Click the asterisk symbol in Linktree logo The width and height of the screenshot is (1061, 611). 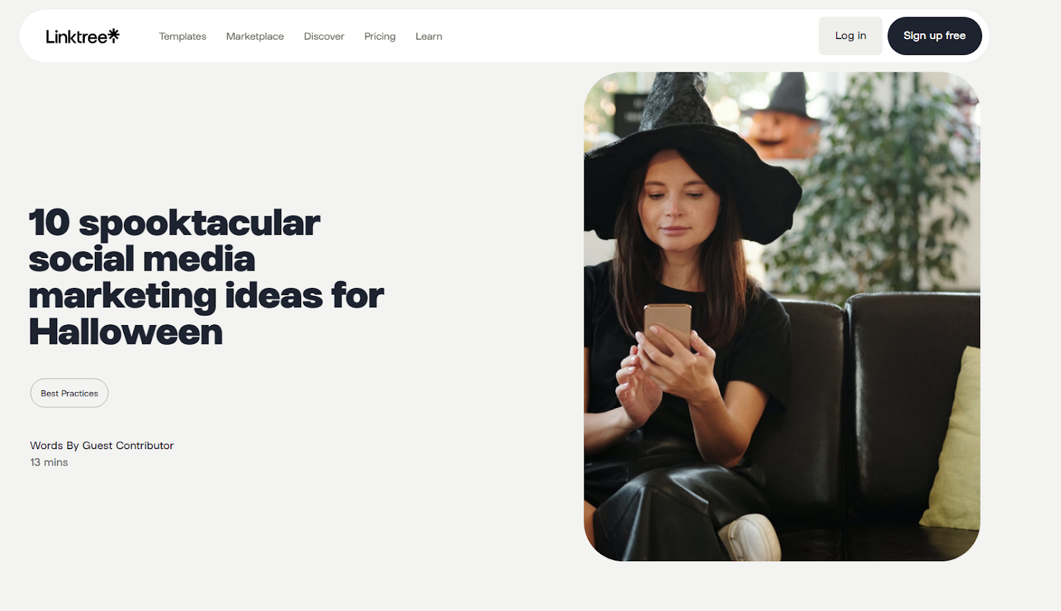coord(114,34)
